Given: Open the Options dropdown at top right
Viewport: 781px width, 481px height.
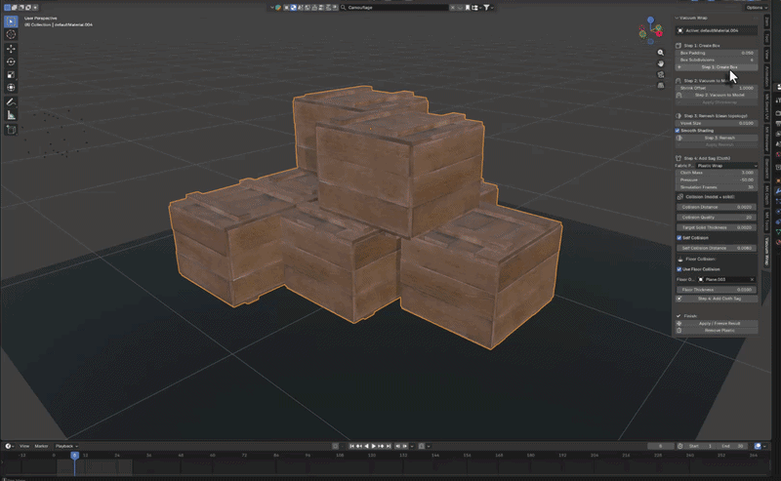Looking at the screenshot, I should click(x=756, y=8).
